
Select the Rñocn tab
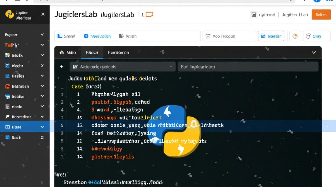coord(92,53)
